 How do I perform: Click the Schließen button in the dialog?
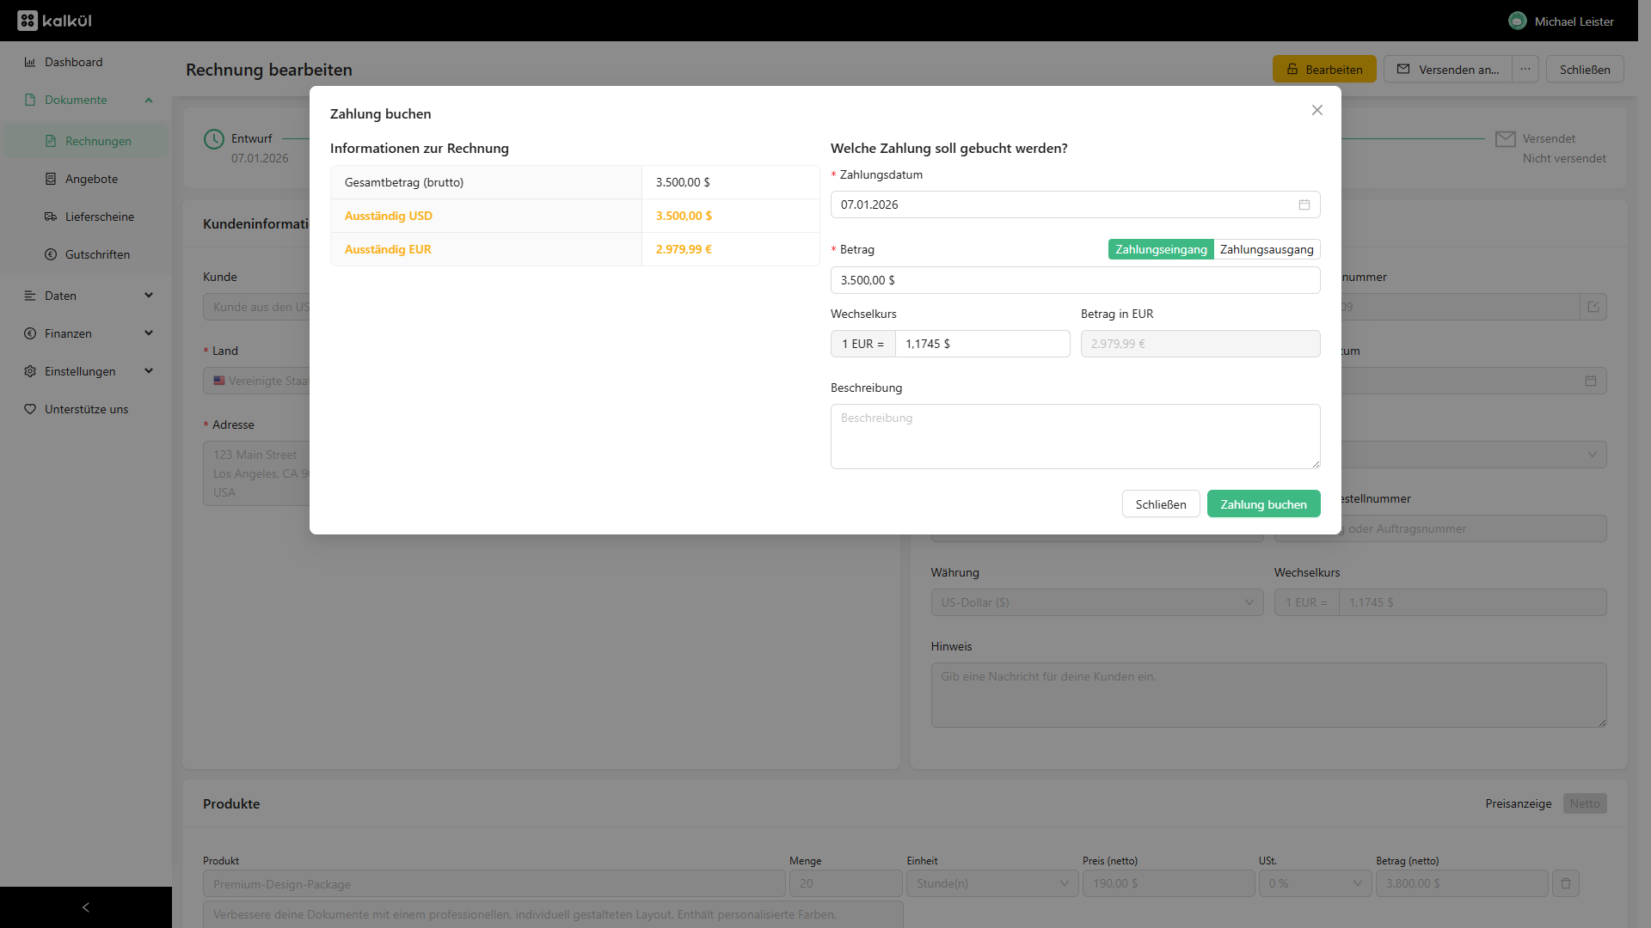[1160, 504]
